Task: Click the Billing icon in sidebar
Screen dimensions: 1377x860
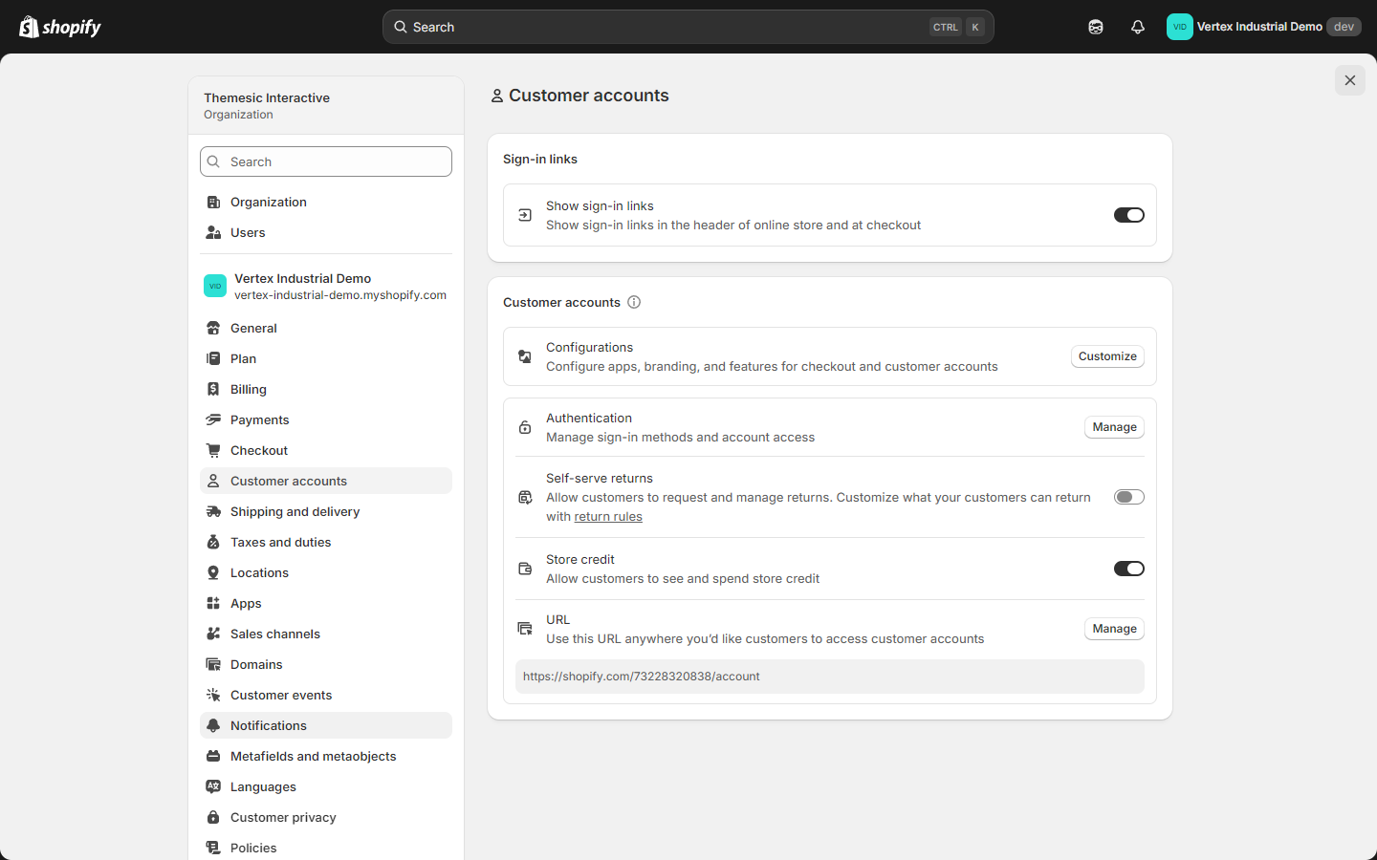Action: point(213,389)
